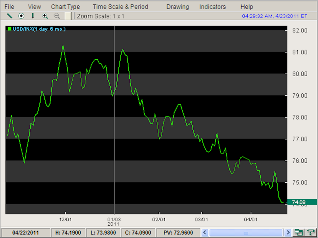Click the 76.00 price axis label
Image resolution: width=318 pixels, height=238 pixels.
point(300,160)
